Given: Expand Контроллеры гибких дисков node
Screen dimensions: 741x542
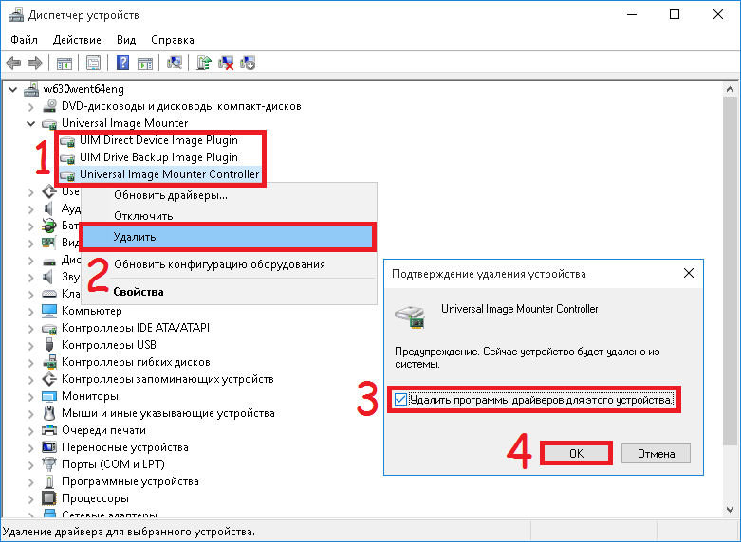Looking at the screenshot, I should click(x=30, y=363).
